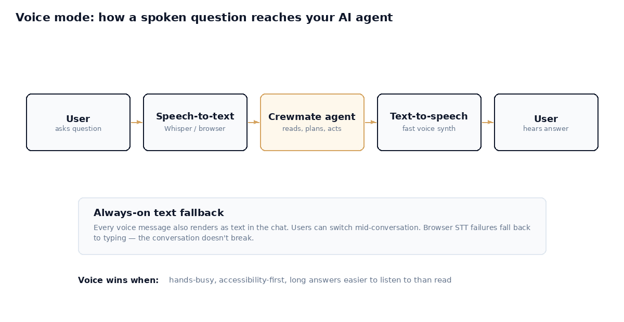This screenshot has width=624, height=322.
Task: Click the asks question subtitle
Action: pyautogui.click(x=78, y=129)
